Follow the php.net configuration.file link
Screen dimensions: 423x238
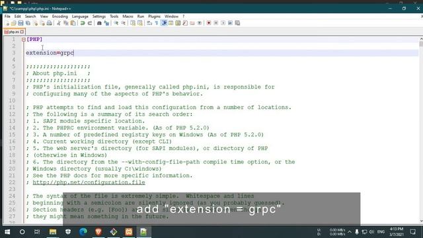click(x=89, y=182)
